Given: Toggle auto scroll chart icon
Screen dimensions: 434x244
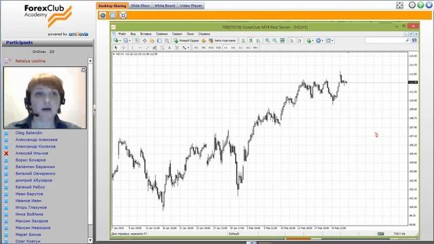Looking at the screenshot, I should click(x=292, y=41).
